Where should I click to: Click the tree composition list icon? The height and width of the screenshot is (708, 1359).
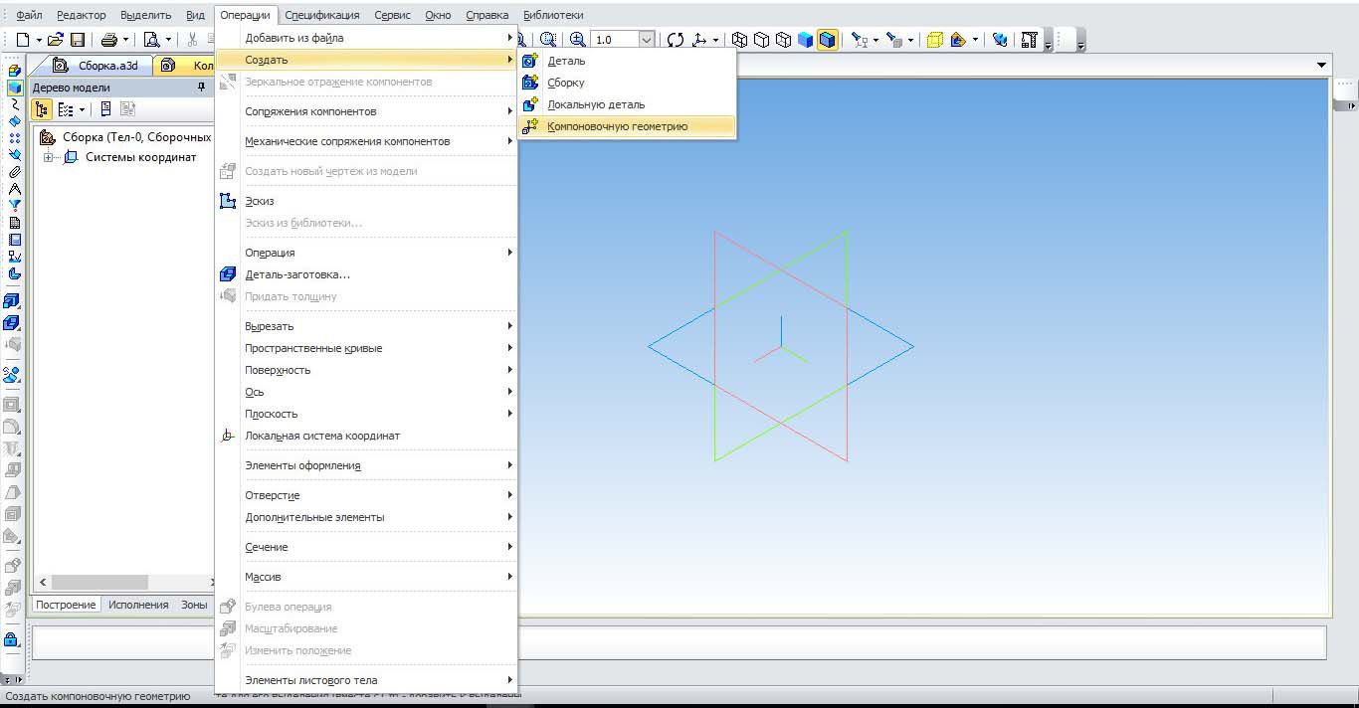click(66, 109)
